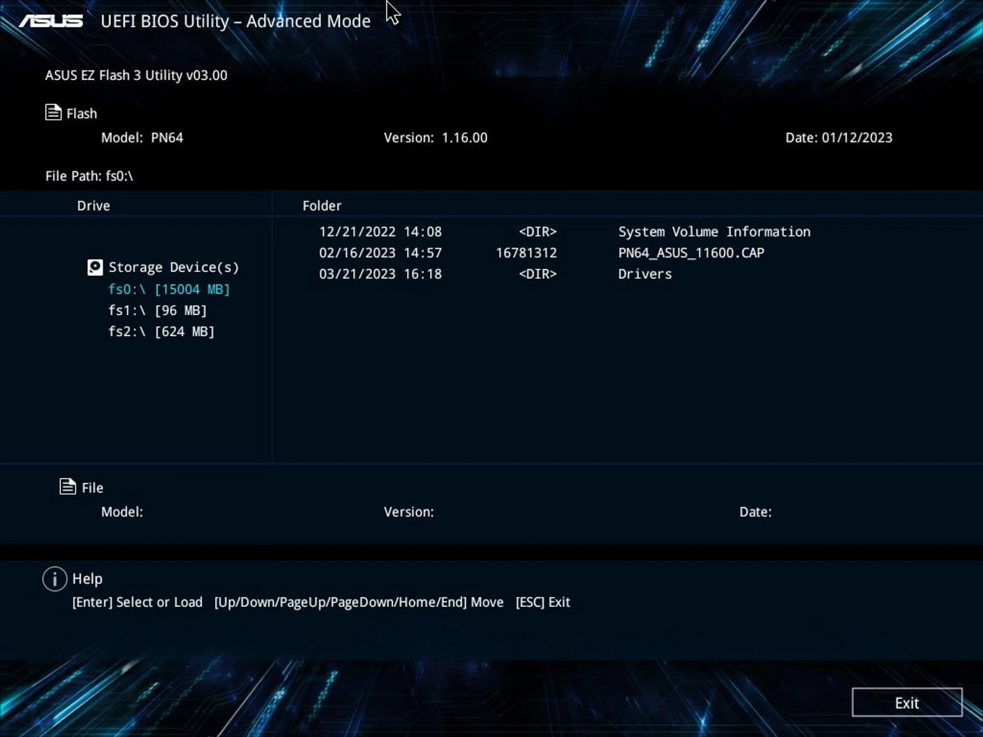Click the 03/21/2023 16:18 date entry

coord(380,274)
